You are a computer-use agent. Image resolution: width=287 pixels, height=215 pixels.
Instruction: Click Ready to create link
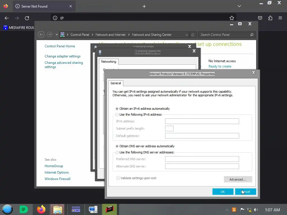(x=220, y=66)
